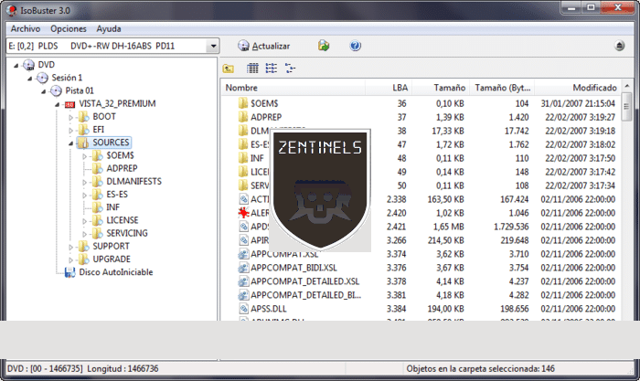Select the APPCOMPAT_DETAILED.XSL file icon
Image resolution: width=640 pixels, height=381 pixels.
point(243,281)
